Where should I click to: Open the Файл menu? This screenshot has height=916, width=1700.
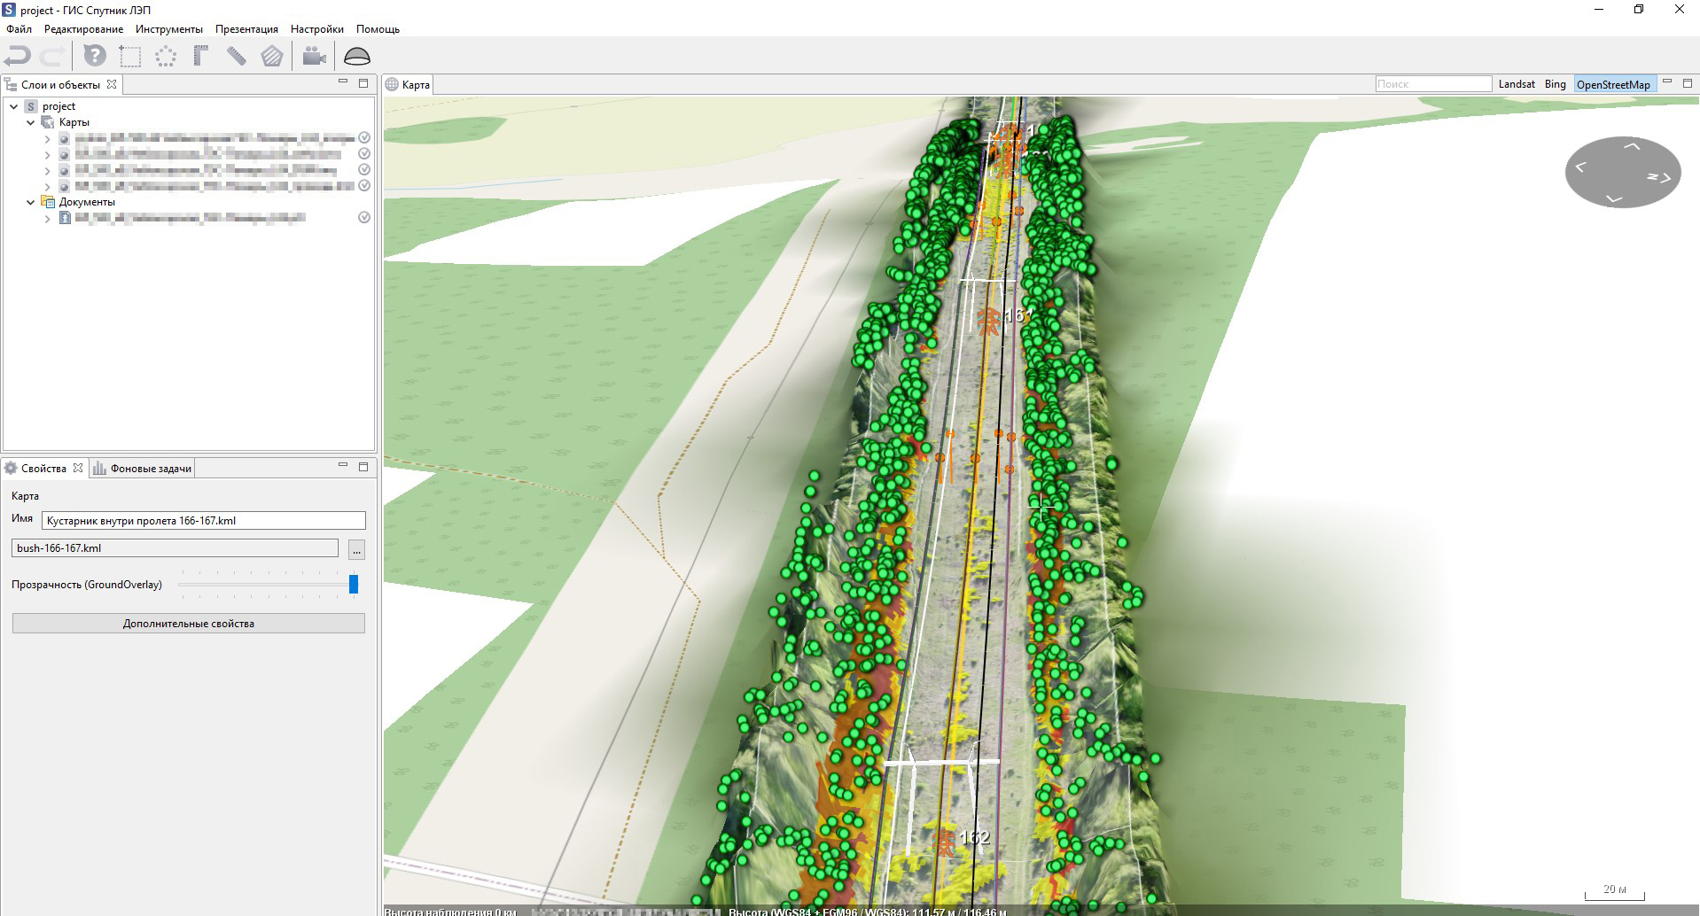pyautogui.click(x=19, y=29)
